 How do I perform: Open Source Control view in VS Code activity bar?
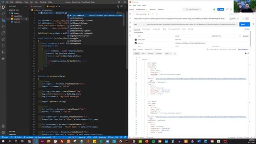coord(3,20)
